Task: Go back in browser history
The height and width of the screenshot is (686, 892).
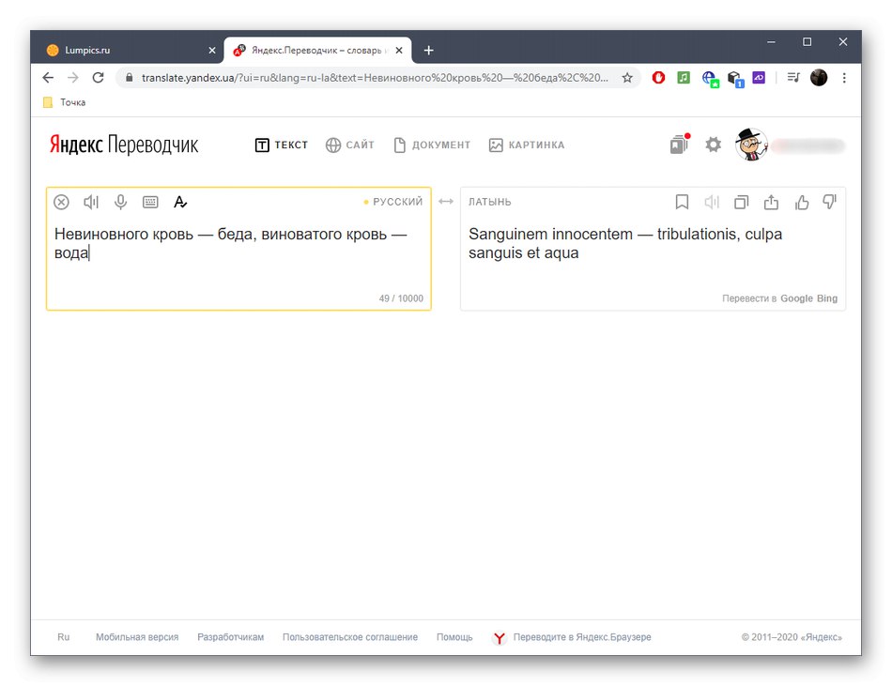Action: 48,78
